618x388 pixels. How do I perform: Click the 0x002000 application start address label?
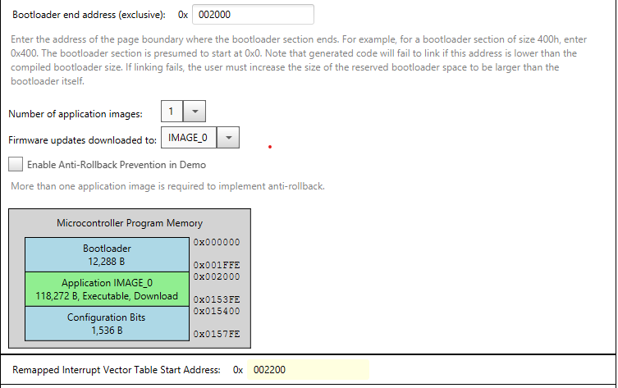(217, 276)
